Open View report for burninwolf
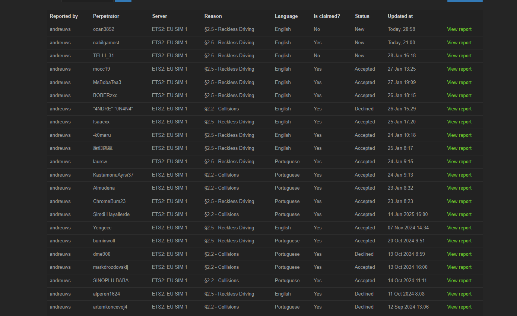This screenshot has height=316, width=517. tap(459, 241)
